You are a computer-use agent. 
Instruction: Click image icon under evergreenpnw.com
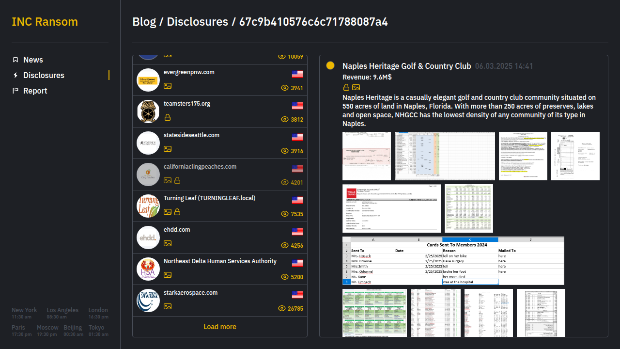168,86
